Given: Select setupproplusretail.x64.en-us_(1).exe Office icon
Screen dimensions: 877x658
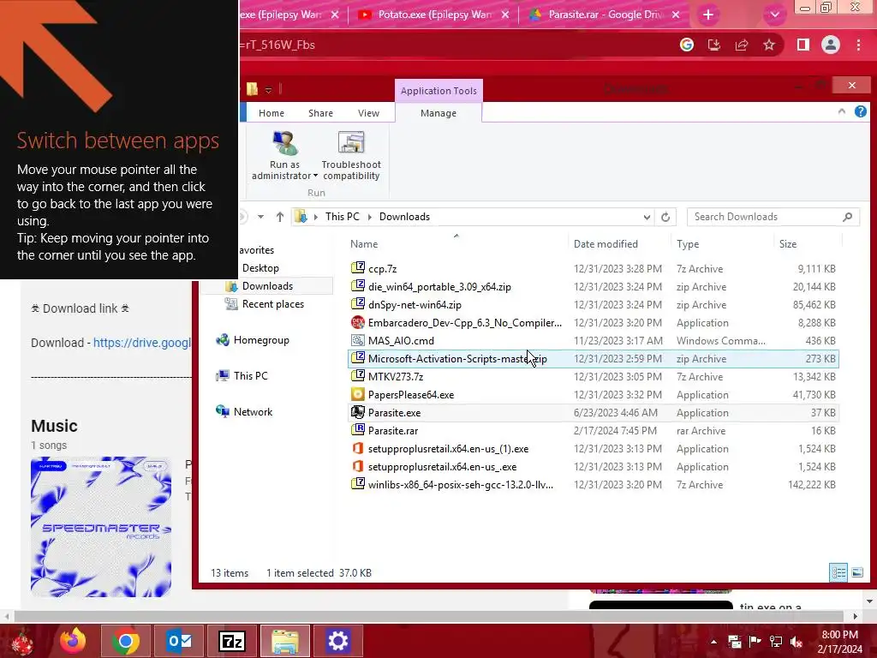Looking at the screenshot, I should click(x=358, y=448).
